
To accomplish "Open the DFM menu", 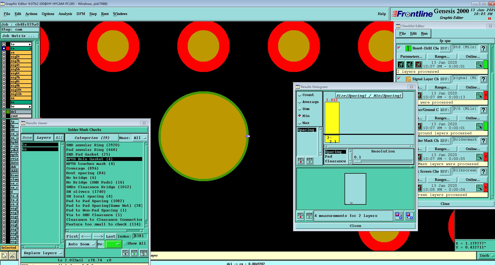I will (x=81, y=14).
